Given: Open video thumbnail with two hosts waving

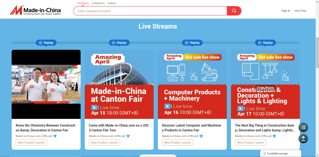Looking at the screenshot, I should tap(46, 84).
